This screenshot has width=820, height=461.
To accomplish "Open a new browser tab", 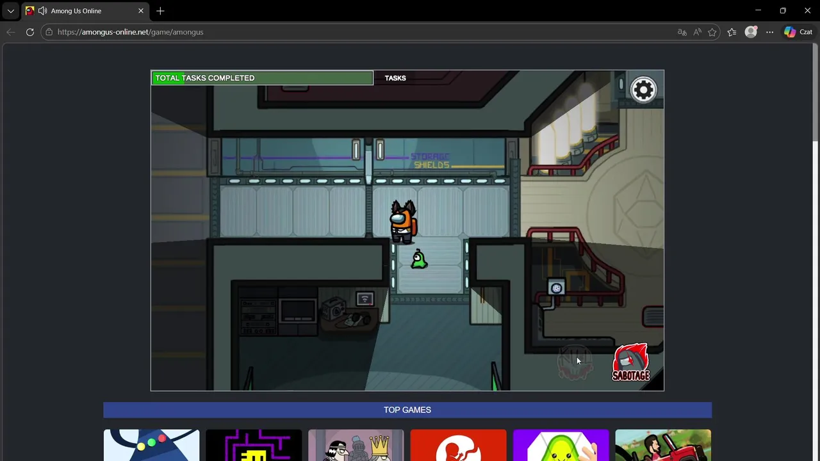I will pyautogui.click(x=160, y=11).
